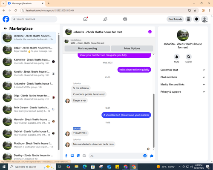Image resolution: width=213 pixels, height=170 pixels.
Task: Click Johanita's avatar beside Llegar a ver
Action: click(67, 101)
